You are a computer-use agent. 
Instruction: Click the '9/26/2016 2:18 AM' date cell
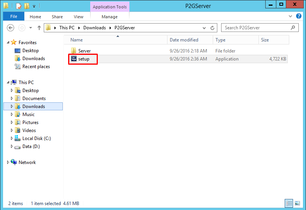[x=188, y=51]
